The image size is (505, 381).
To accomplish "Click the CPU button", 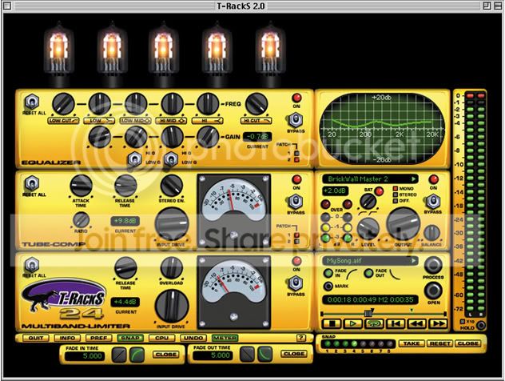I will [x=161, y=338].
